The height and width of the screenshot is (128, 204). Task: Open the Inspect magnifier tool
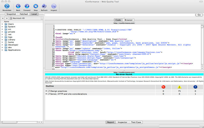click(54, 6)
